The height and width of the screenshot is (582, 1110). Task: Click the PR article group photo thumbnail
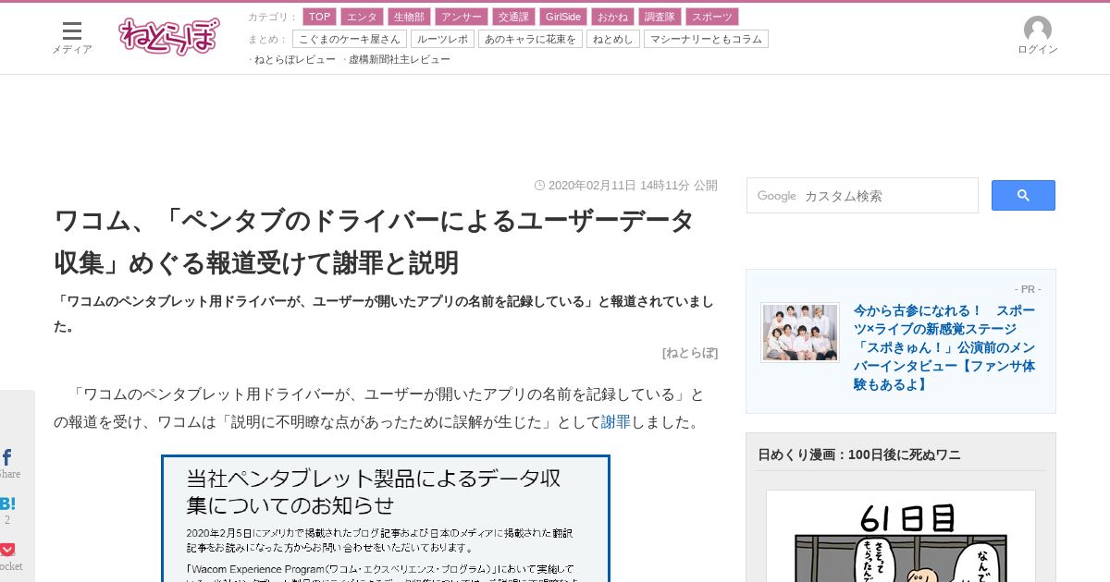[800, 333]
